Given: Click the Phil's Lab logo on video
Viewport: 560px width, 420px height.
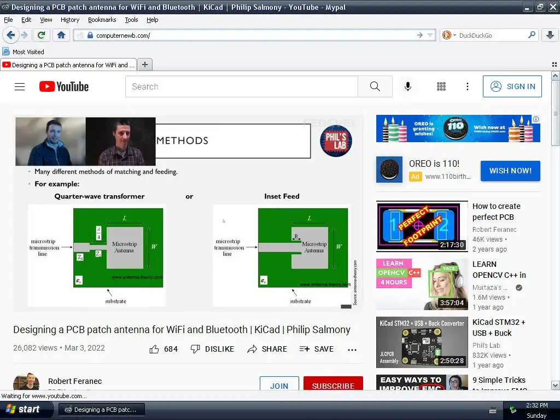Looking at the screenshot, I should coord(336,141).
